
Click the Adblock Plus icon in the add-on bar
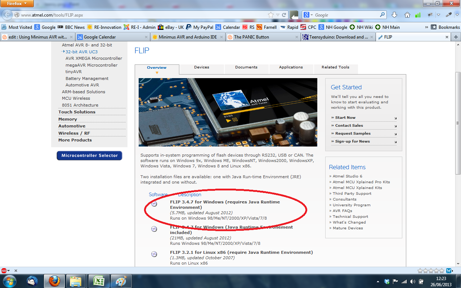tap(4, 271)
